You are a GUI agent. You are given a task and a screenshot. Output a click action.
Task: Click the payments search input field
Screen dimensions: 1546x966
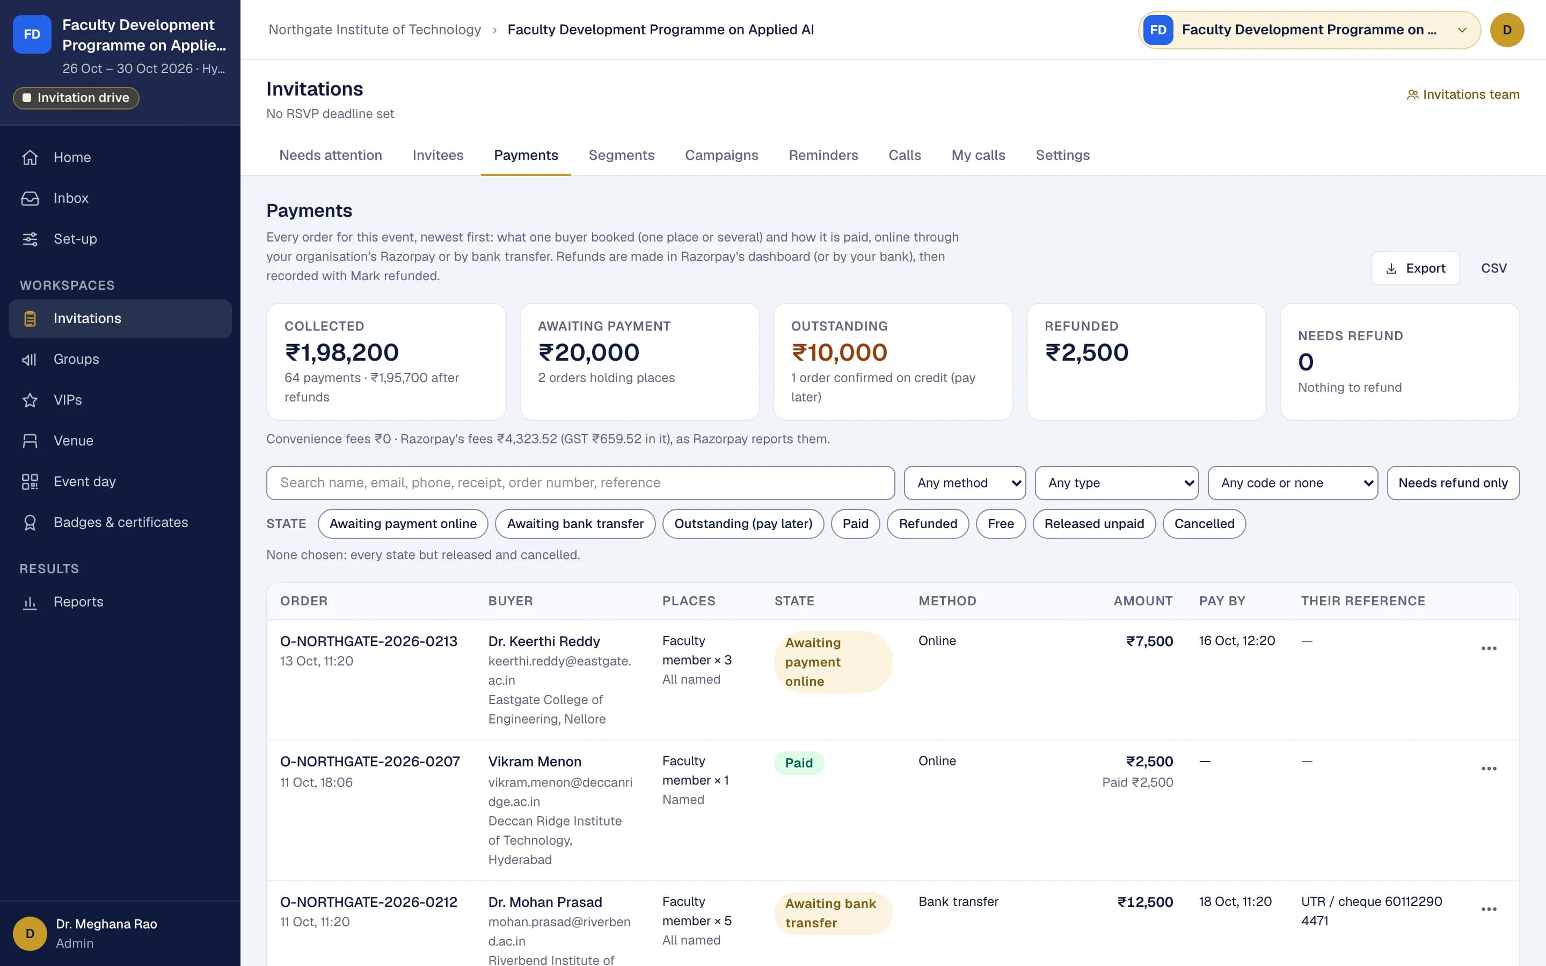[580, 483]
